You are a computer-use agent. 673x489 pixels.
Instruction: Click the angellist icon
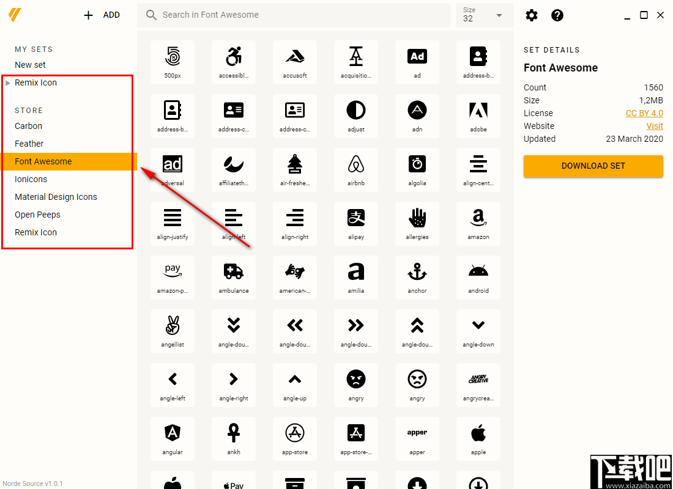tap(173, 331)
